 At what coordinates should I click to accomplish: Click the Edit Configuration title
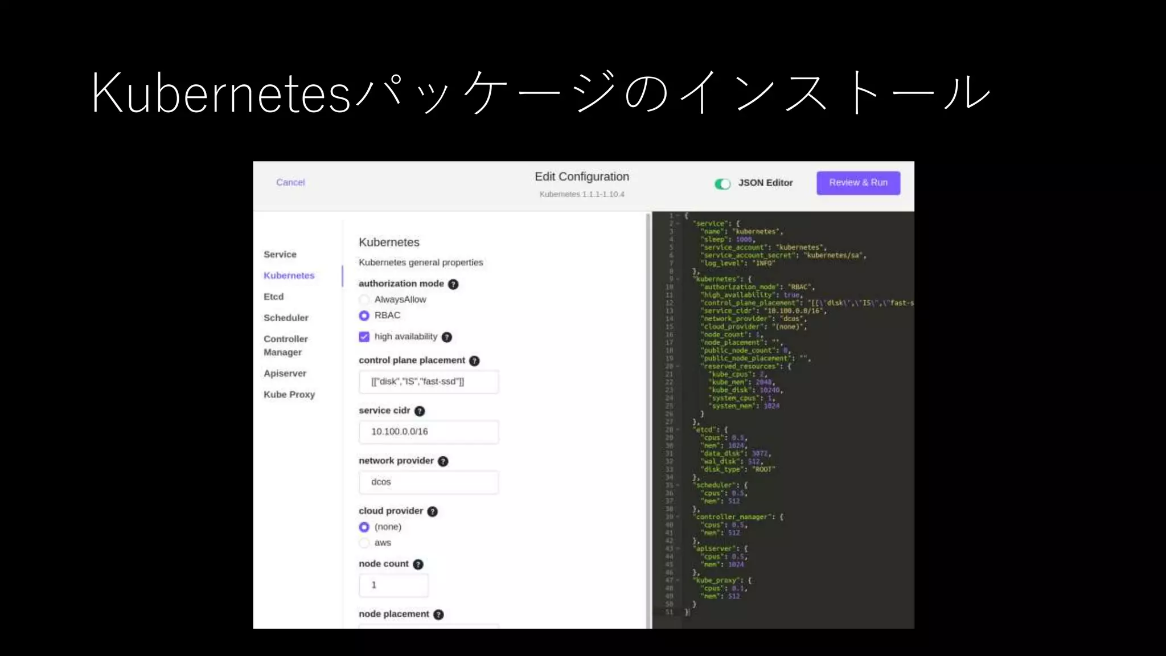[x=582, y=177]
